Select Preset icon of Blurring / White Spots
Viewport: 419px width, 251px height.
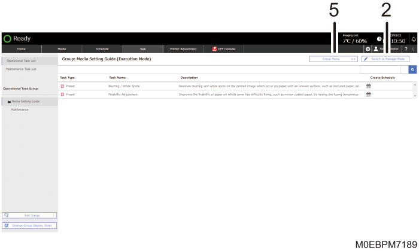click(x=62, y=86)
